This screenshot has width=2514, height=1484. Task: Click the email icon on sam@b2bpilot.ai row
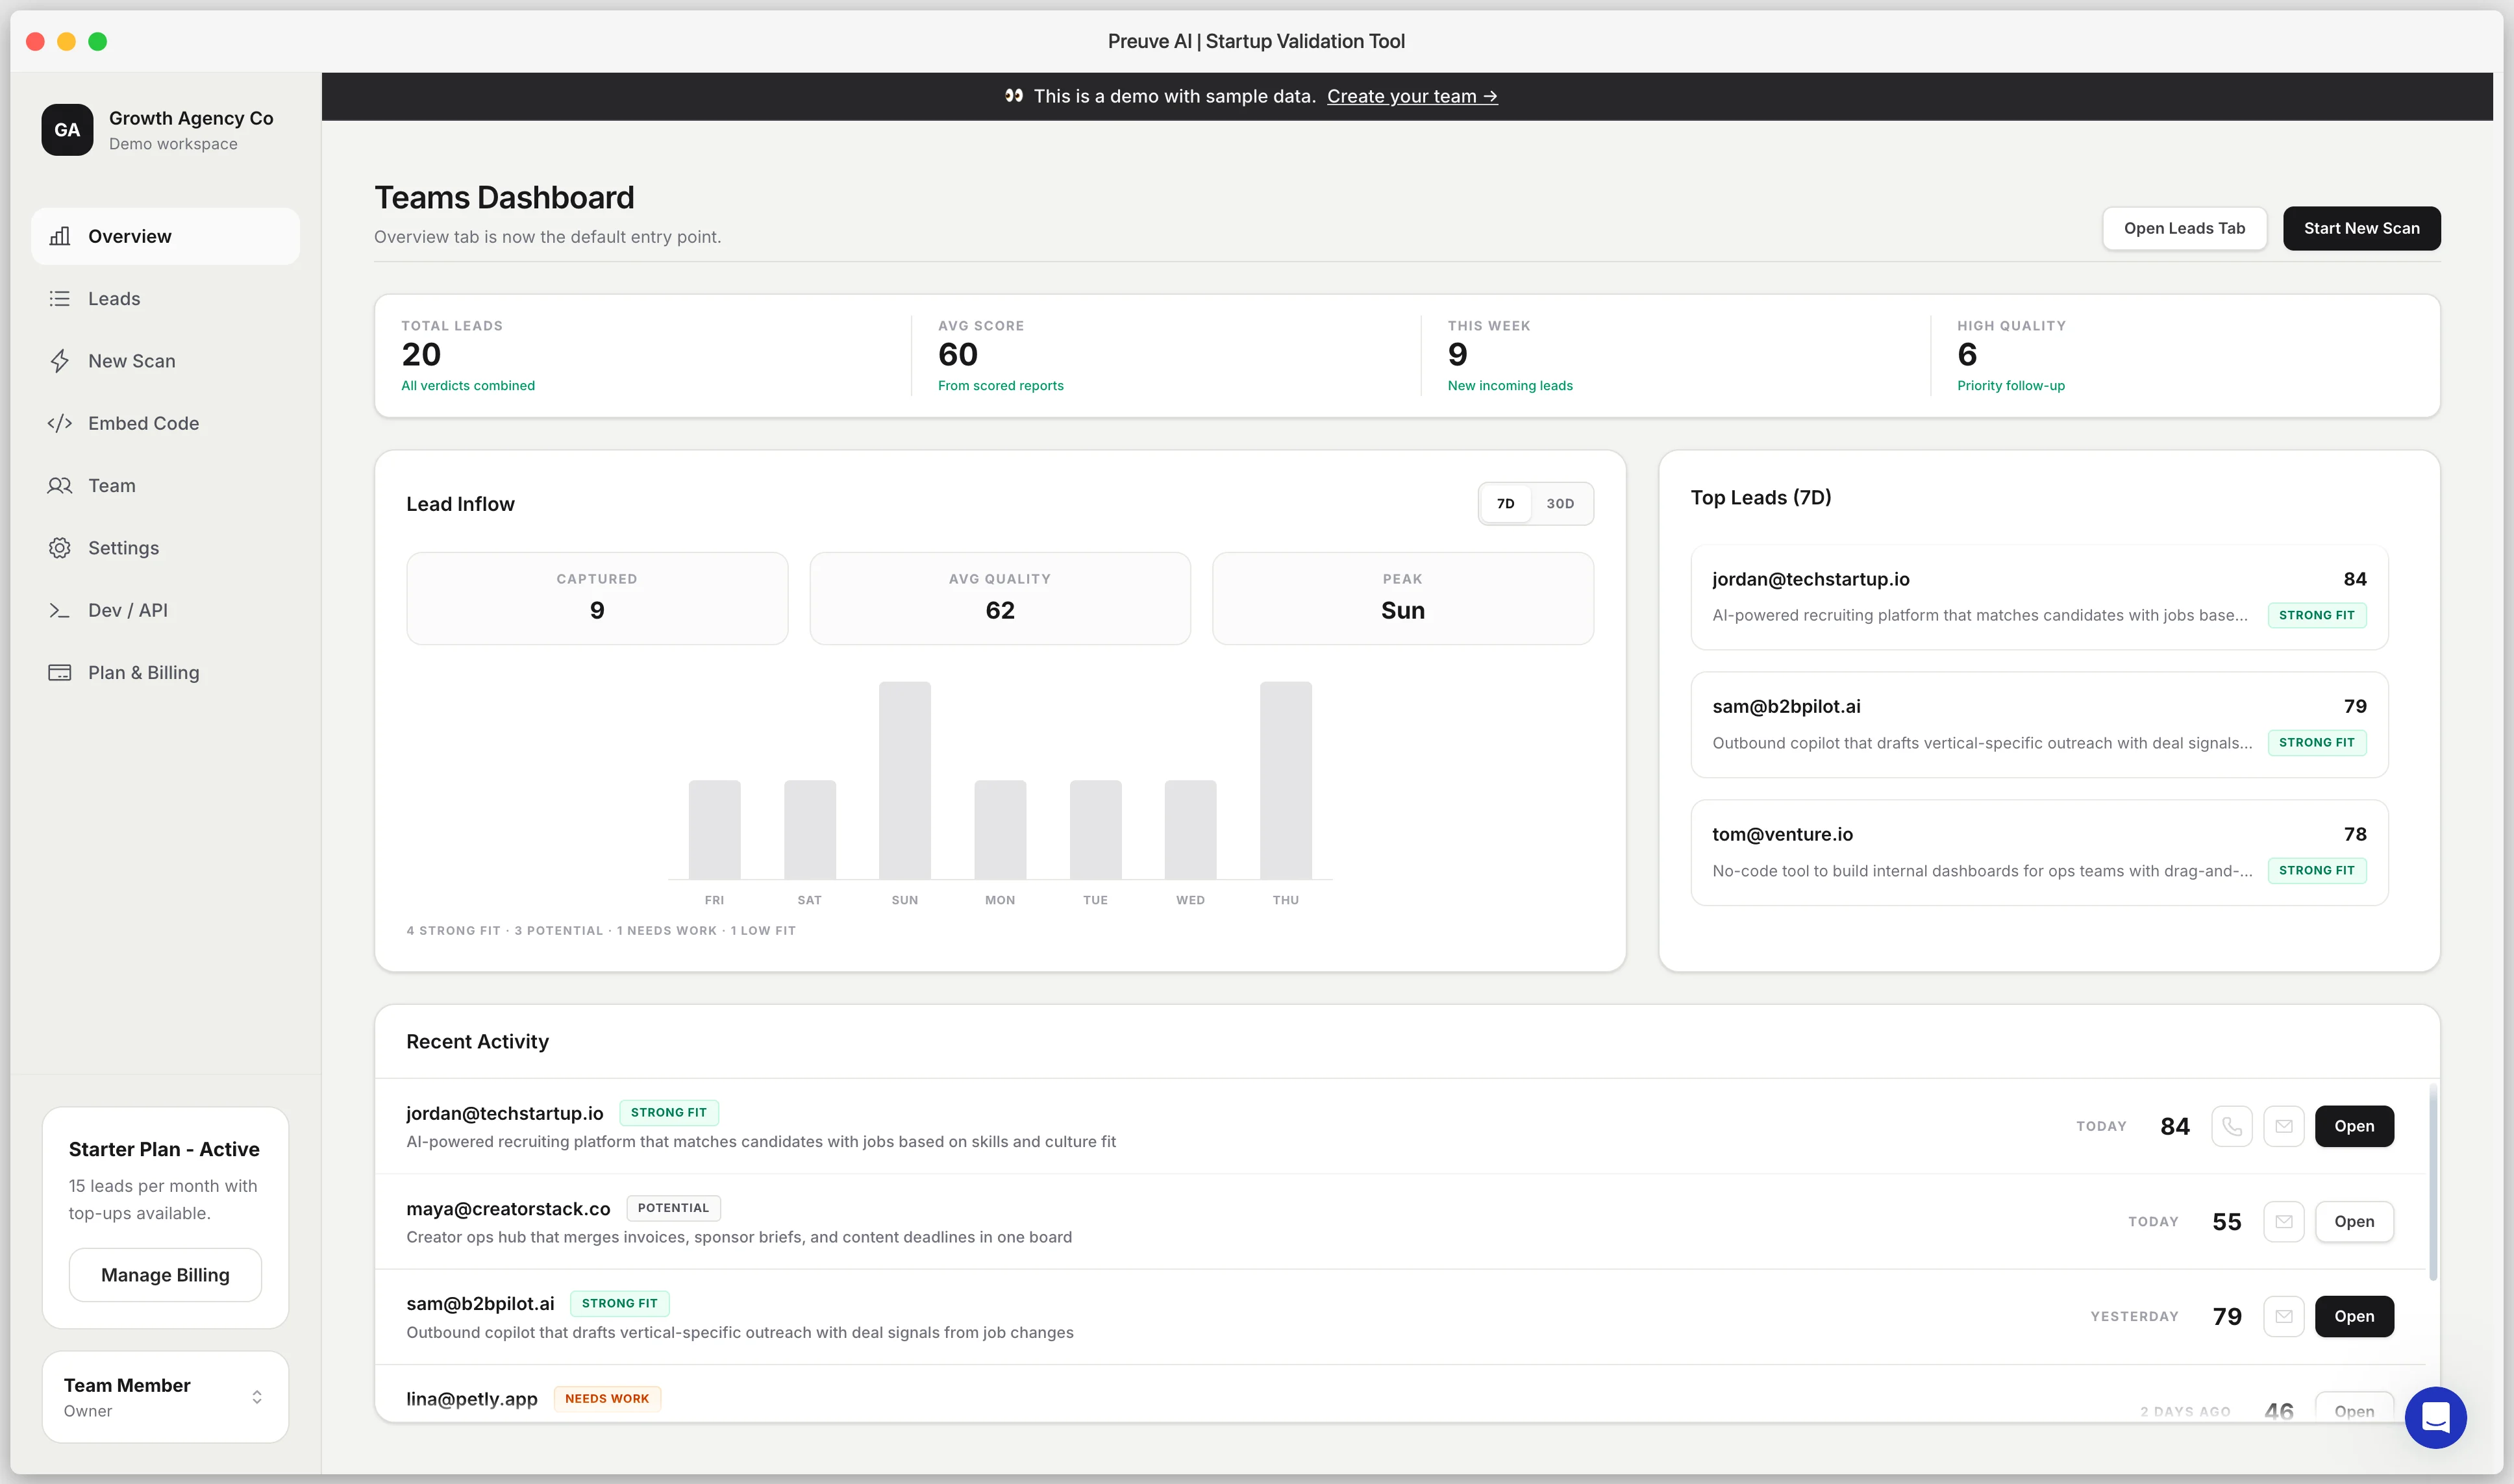tap(2283, 1316)
